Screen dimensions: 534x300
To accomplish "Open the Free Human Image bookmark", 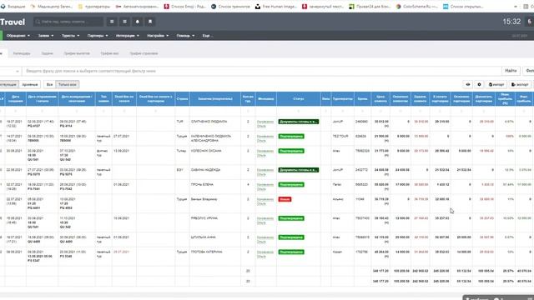I will click(275, 7).
